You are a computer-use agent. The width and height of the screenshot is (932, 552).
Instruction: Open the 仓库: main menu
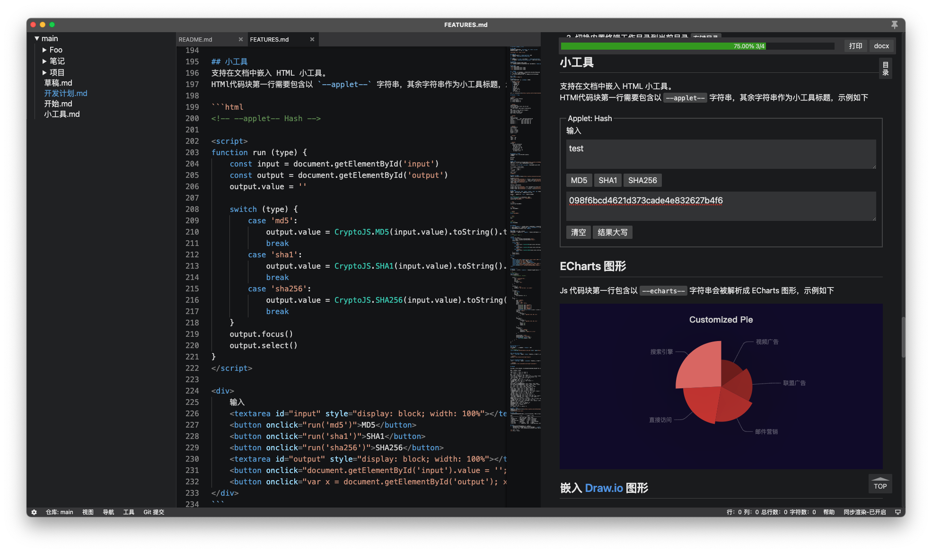[x=59, y=512]
